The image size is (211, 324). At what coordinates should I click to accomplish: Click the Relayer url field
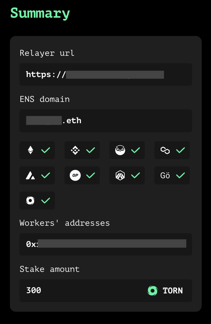point(106,74)
